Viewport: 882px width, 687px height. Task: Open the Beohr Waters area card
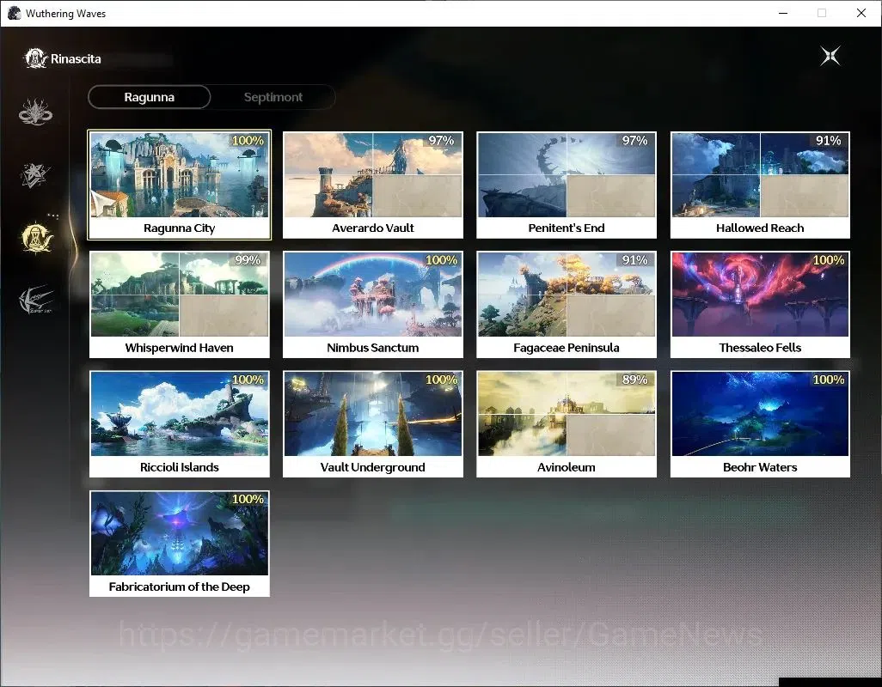pyautogui.click(x=760, y=424)
